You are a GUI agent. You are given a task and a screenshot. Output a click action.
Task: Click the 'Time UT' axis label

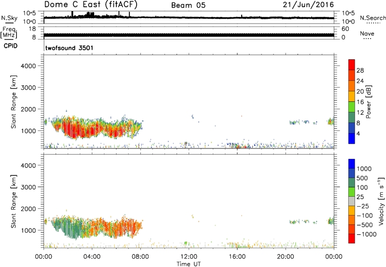click(189, 264)
